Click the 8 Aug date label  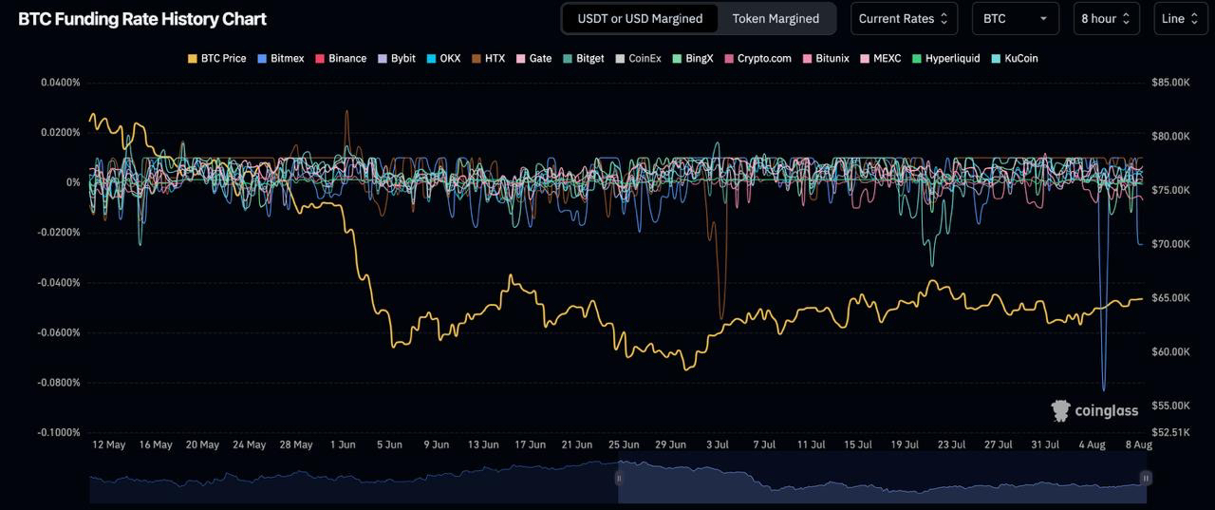tap(1138, 444)
